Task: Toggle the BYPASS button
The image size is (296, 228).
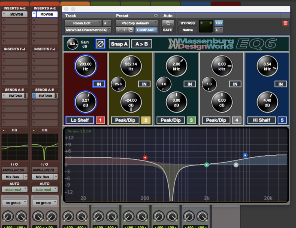Action: [x=188, y=23]
